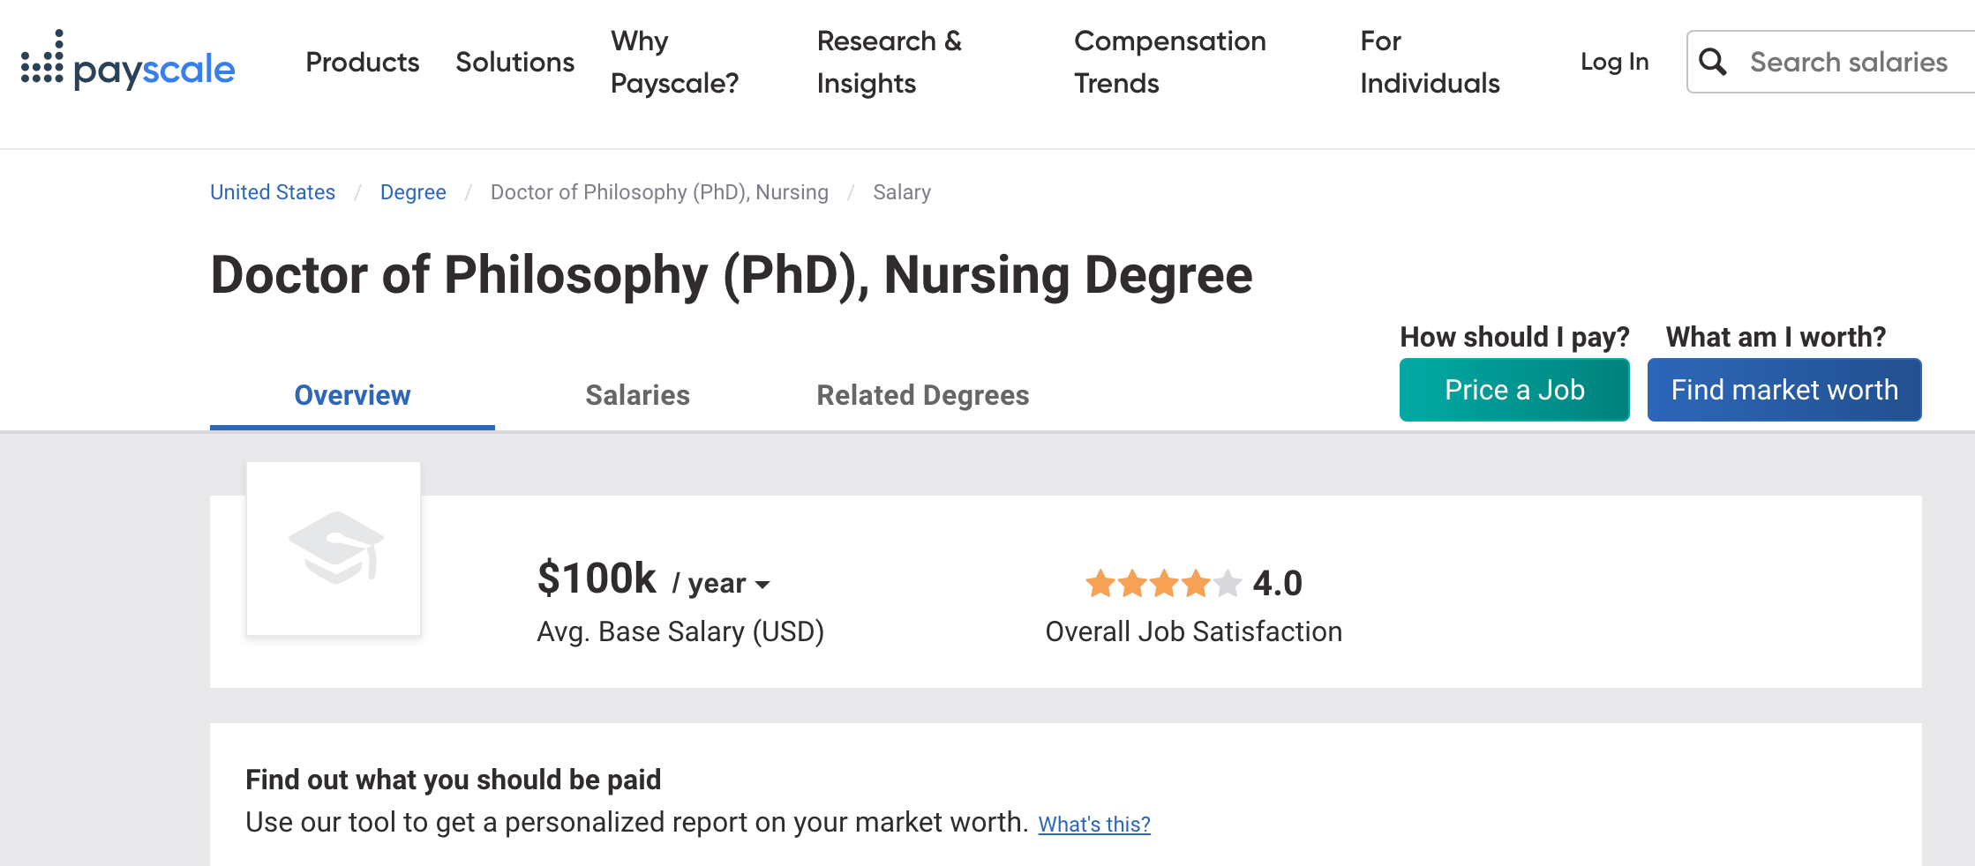Image resolution: width=1975 pixels, height=866 pixels.
Task: Follow the Degree breadcrumb link
Action: [x=413, y=192]
